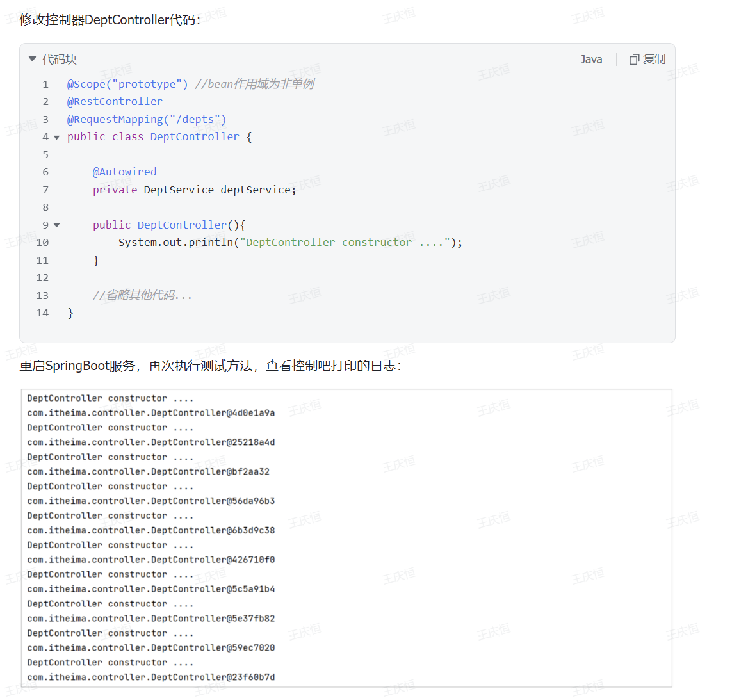Click the System.out.println statement
Image resolution: width=748 pixels, height=698 pixels.
pos(289,243)
